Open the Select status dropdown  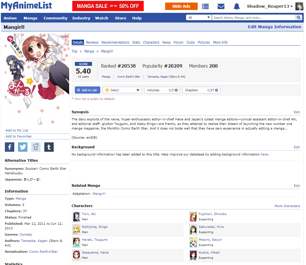pyautogui.click(x=122, y=90)
